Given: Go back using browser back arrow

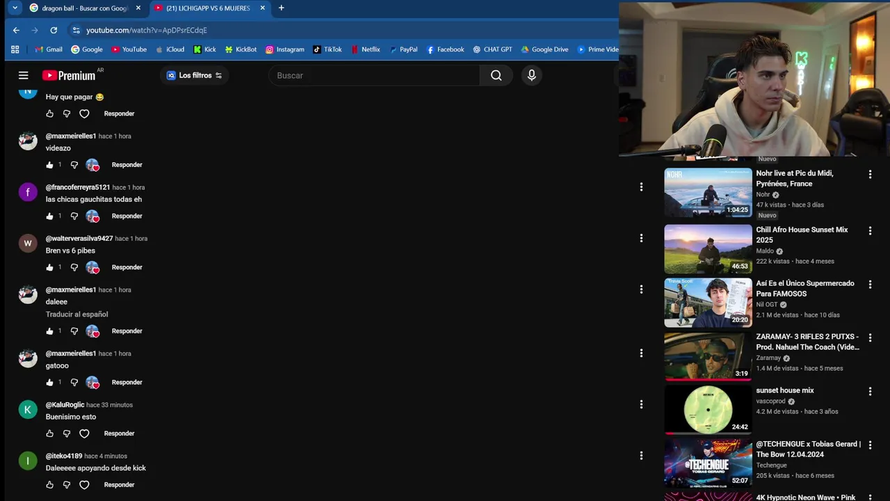Looking at the screenshot, I should tap(16, 30).
